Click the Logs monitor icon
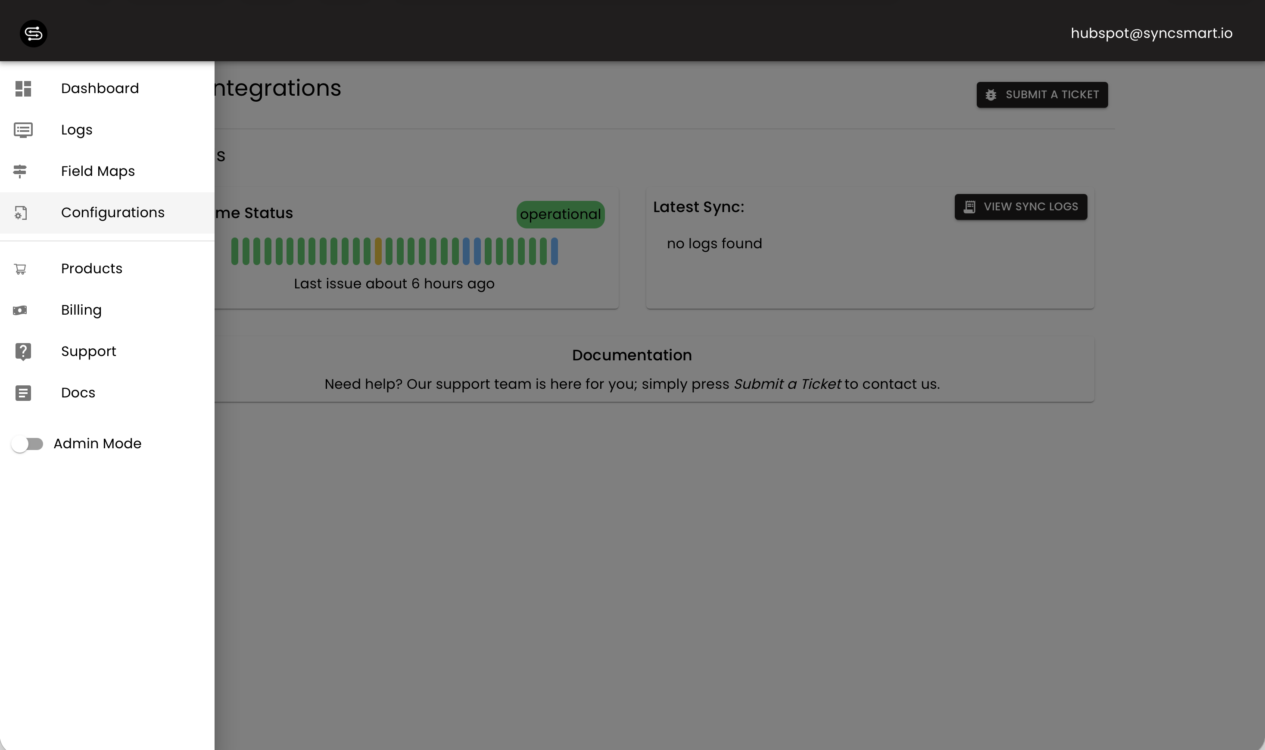Viewport: 1265px width, 750px height. click(x=23, y=130)
